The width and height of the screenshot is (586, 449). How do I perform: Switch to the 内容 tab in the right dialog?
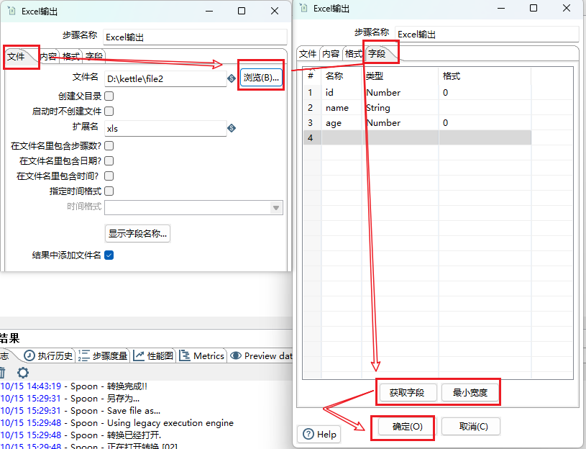coord(330,54)
